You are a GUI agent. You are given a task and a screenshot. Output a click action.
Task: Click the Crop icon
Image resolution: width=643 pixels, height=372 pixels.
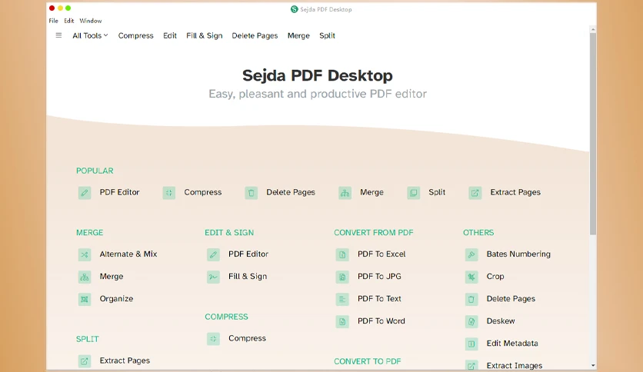471,277
